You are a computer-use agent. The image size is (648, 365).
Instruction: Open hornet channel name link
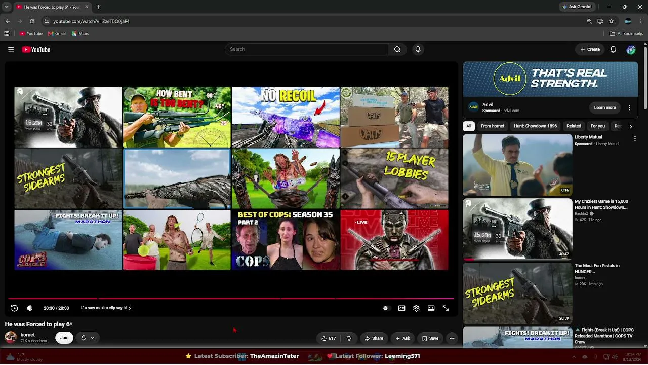coord(28,335)
